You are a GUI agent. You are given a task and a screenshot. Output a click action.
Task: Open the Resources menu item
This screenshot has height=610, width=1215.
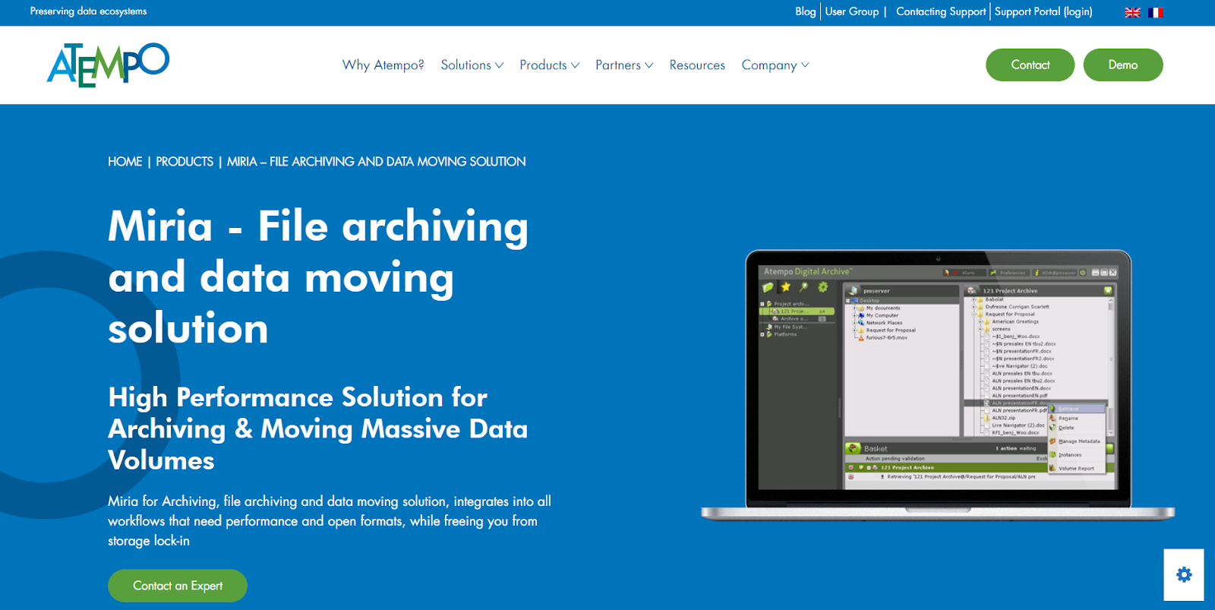697,65
